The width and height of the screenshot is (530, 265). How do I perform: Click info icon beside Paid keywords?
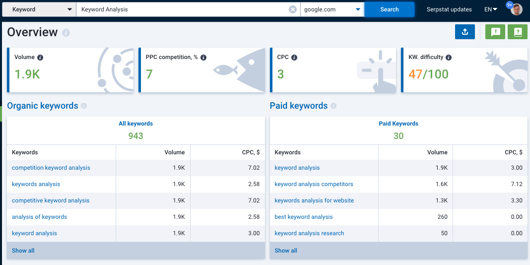pyautogui.click(x=333, y=106)
